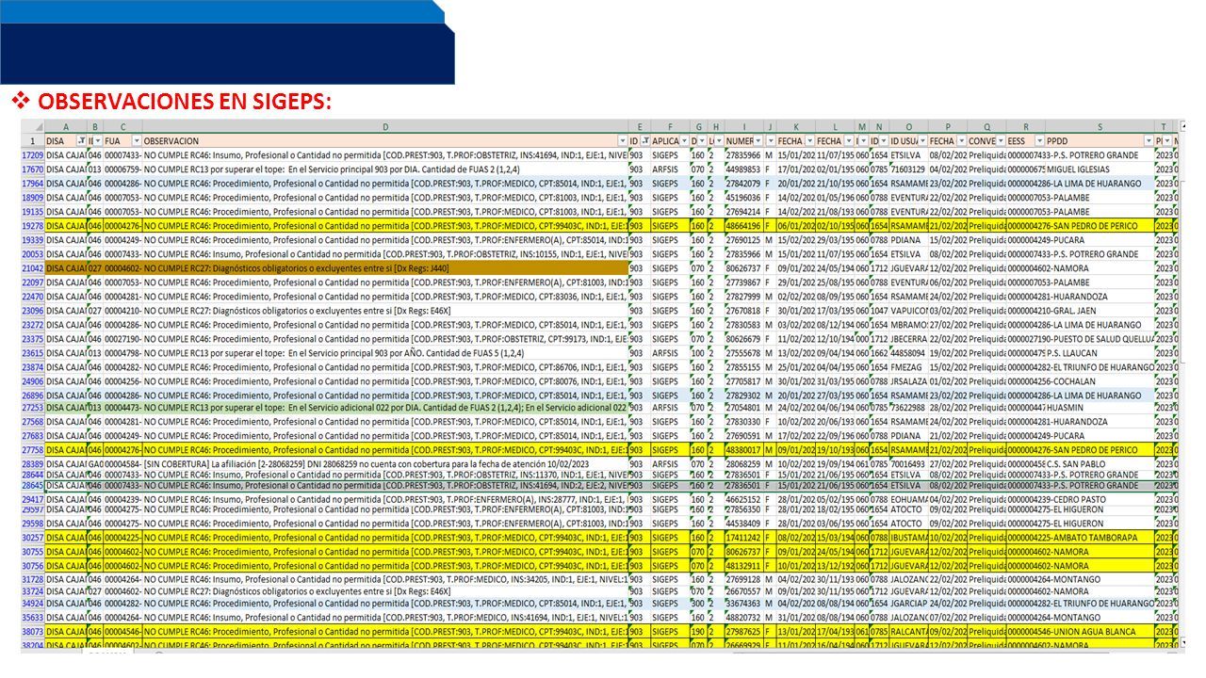
Task: Open the FECHA filter dropdown in column P
Action: [961, 140]
